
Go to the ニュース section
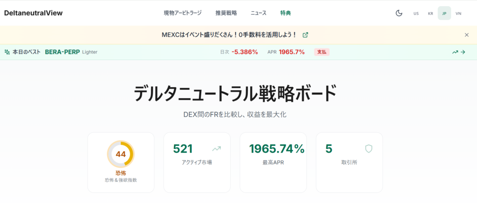[x=259, y=13]
